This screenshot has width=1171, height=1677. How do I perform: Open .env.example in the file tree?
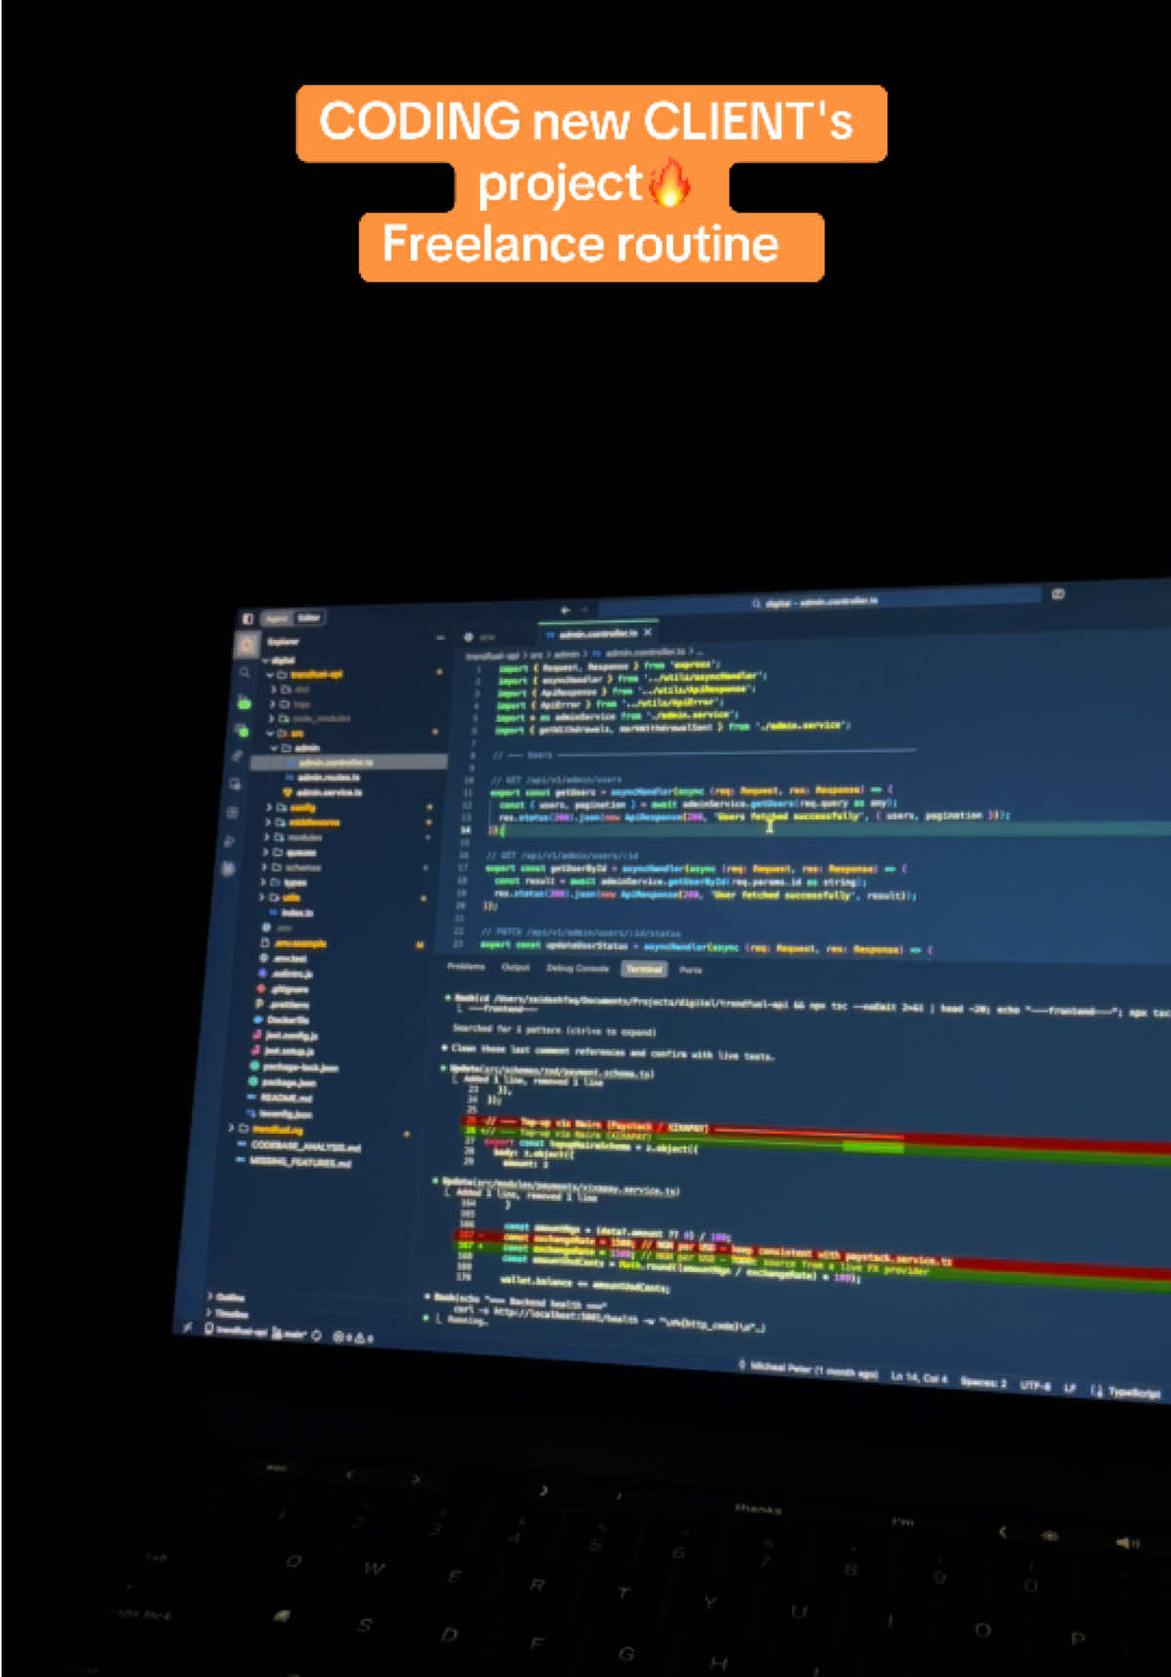293,943
